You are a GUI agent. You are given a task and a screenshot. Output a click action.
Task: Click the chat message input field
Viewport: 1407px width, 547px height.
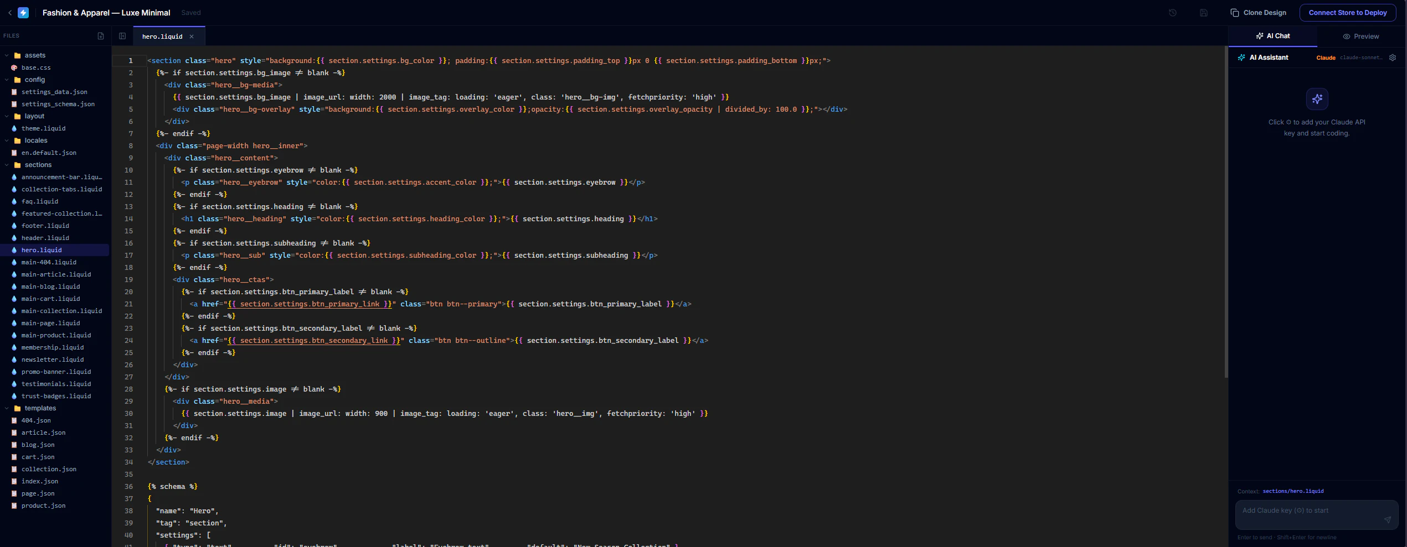pyautogui.click(x=1317, y=515)
